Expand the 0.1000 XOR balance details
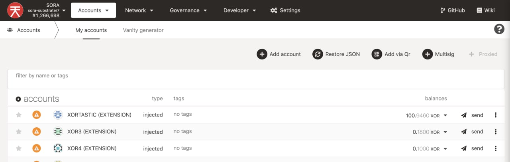 point(445,149)
